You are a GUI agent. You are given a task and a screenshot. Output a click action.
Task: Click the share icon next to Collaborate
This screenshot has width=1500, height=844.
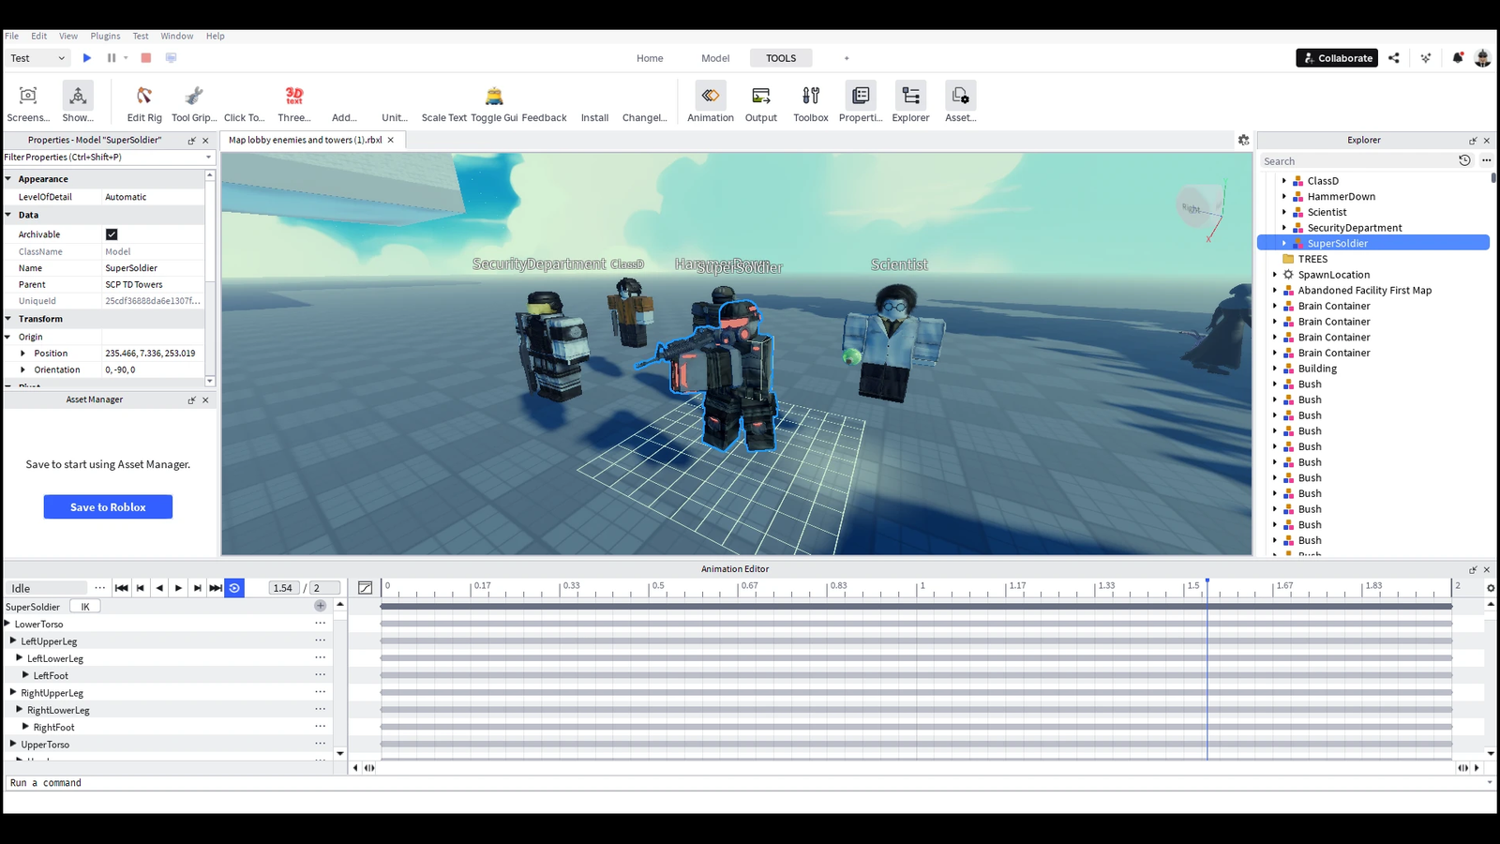[1394, 58]
